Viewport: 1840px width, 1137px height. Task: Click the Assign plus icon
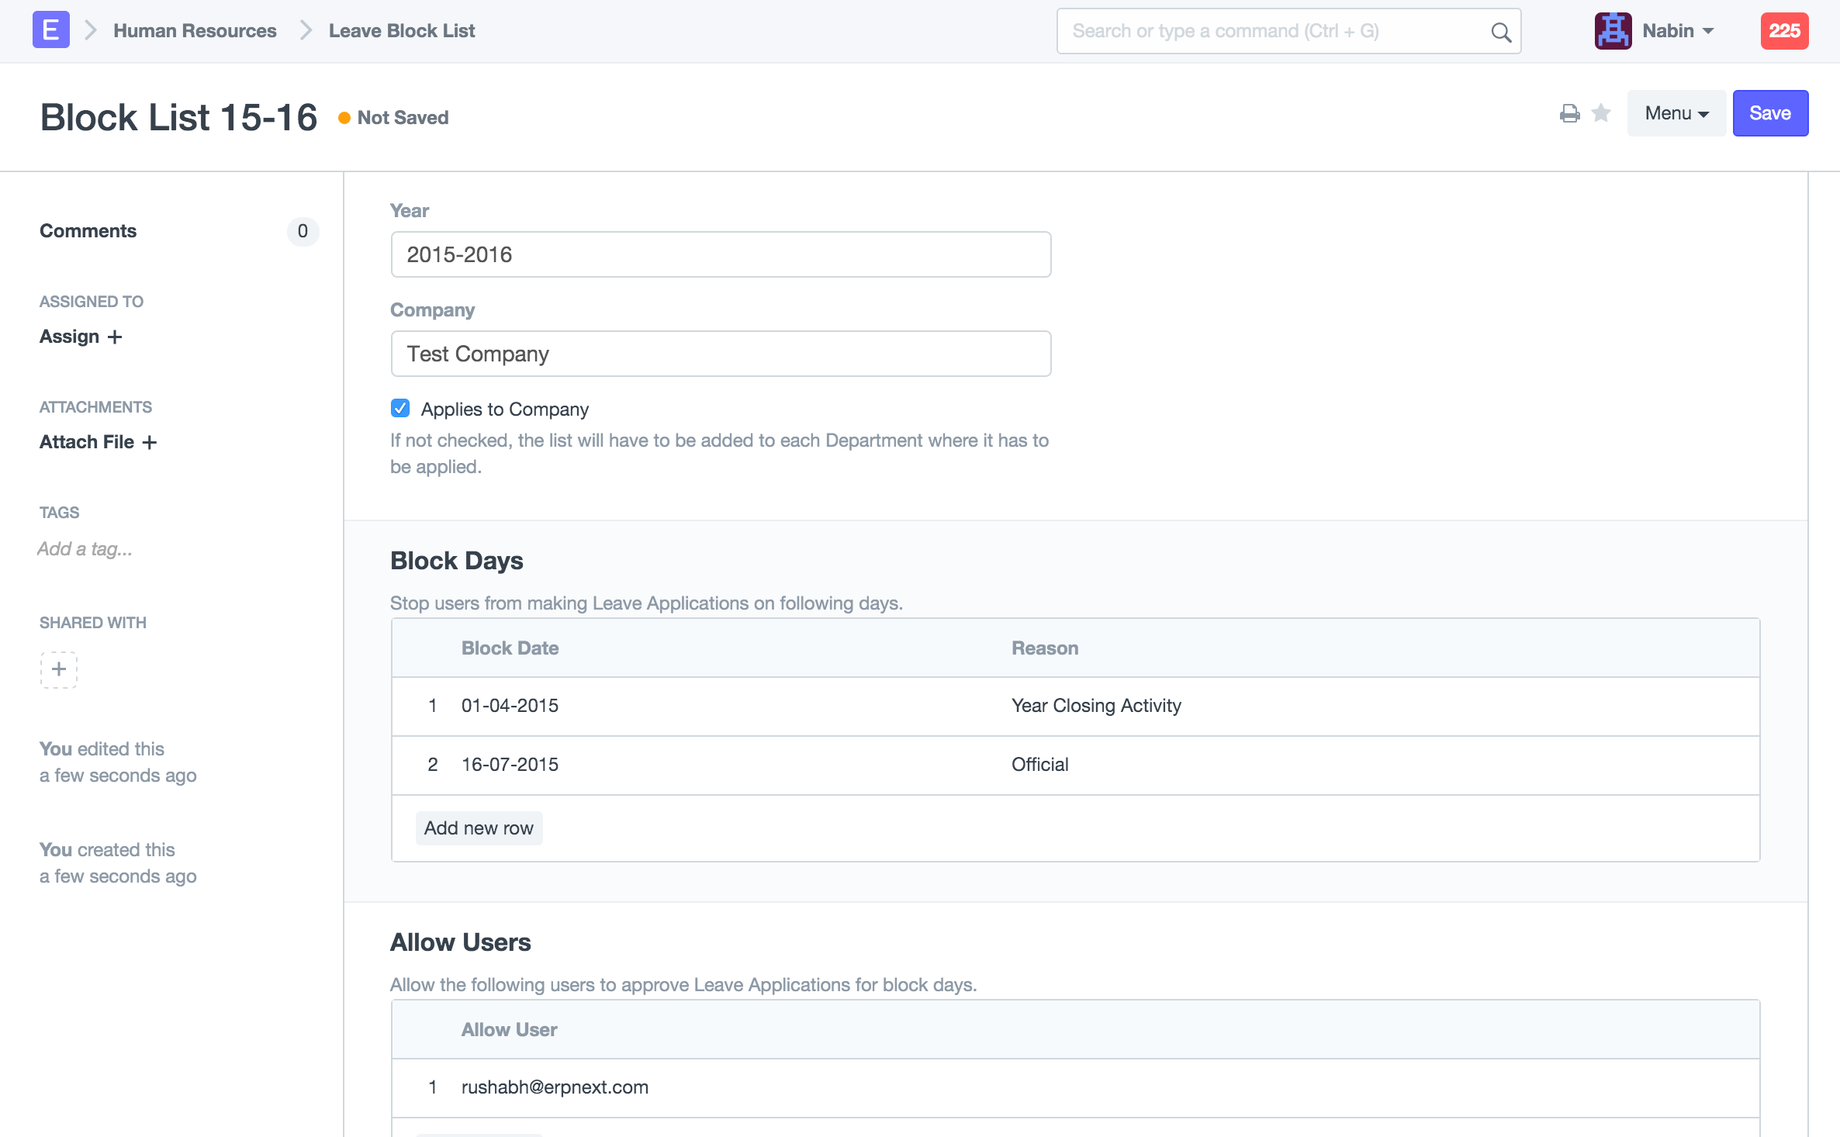click(x=115, y=337)
